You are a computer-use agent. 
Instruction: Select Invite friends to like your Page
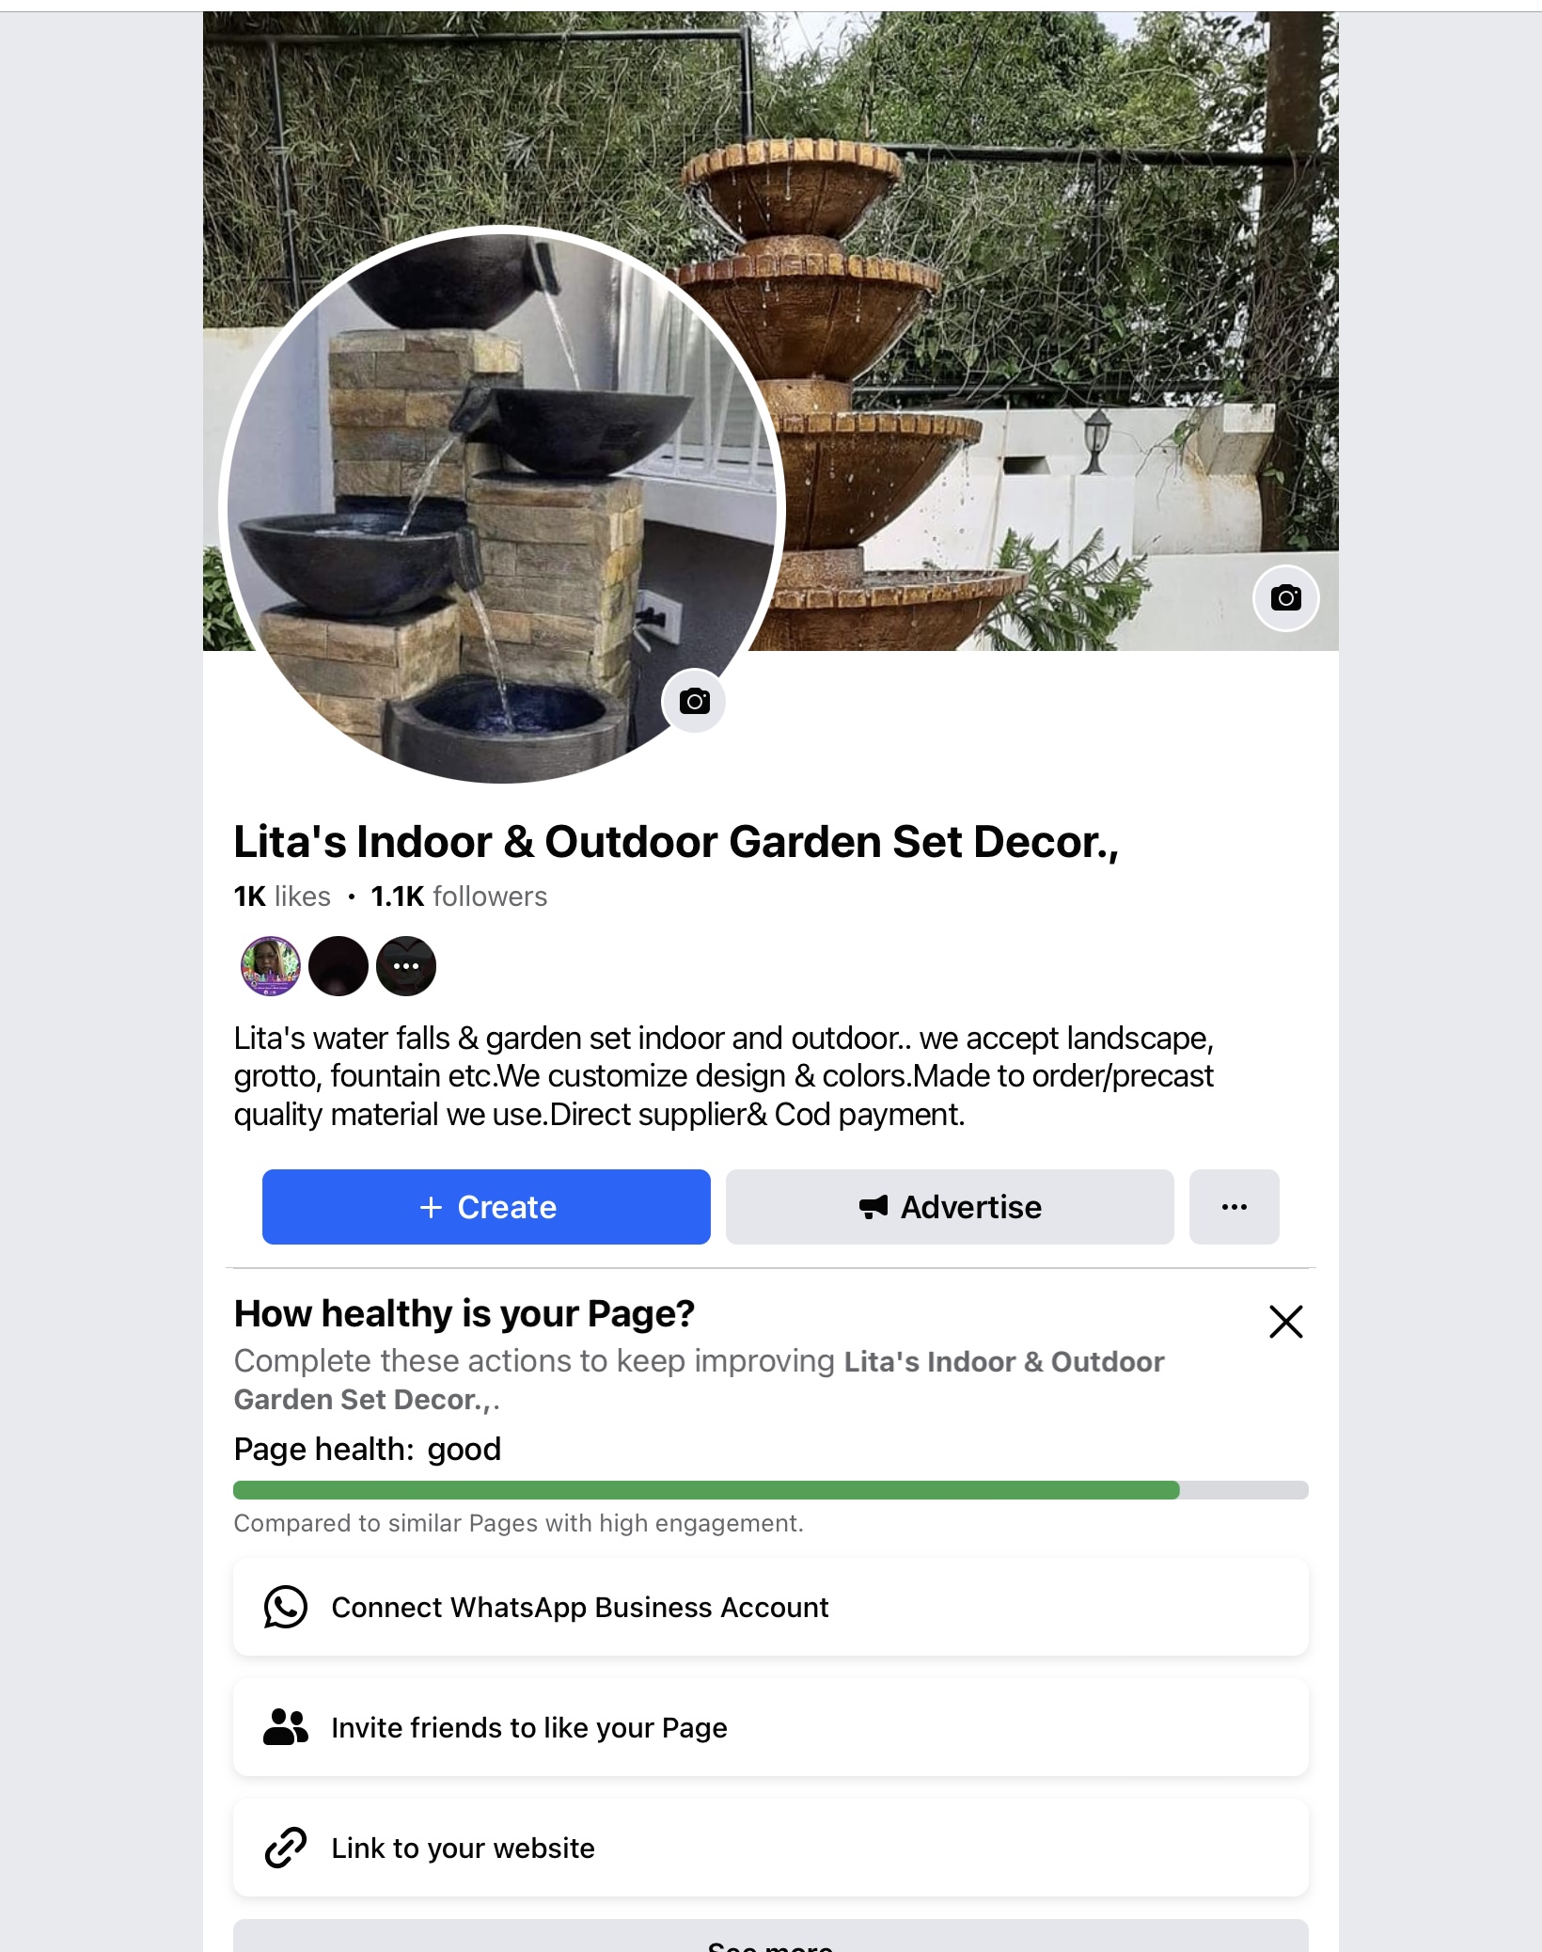[x=770, y=1727]
